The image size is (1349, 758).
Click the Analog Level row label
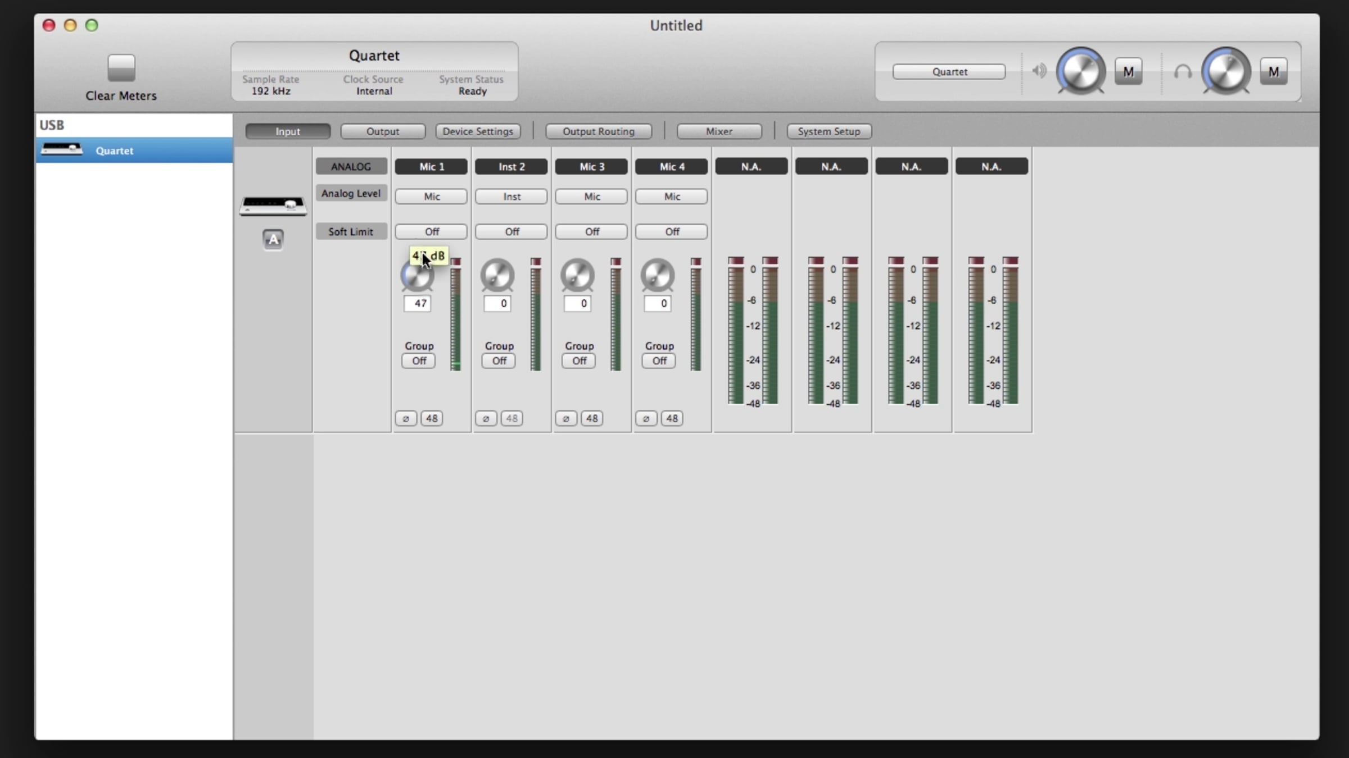coord(351,194)
